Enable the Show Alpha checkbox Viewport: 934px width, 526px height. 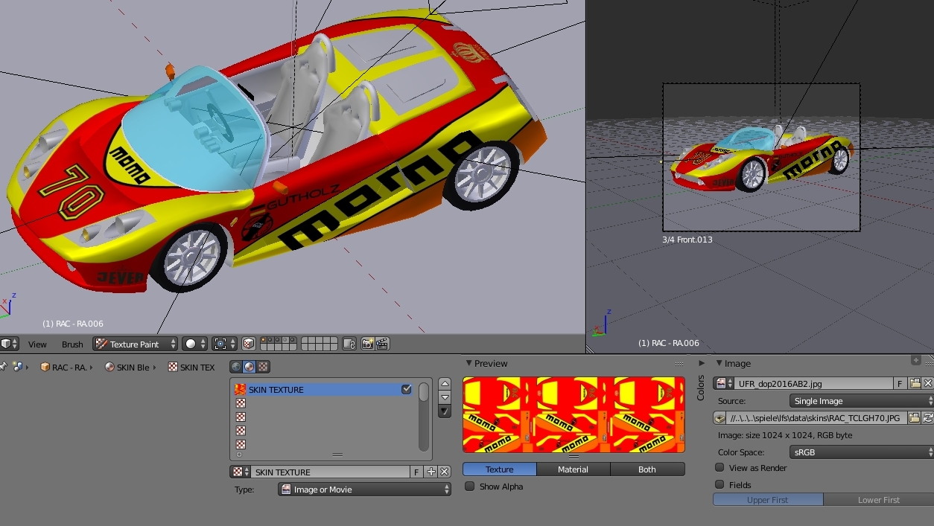[470, 486]
